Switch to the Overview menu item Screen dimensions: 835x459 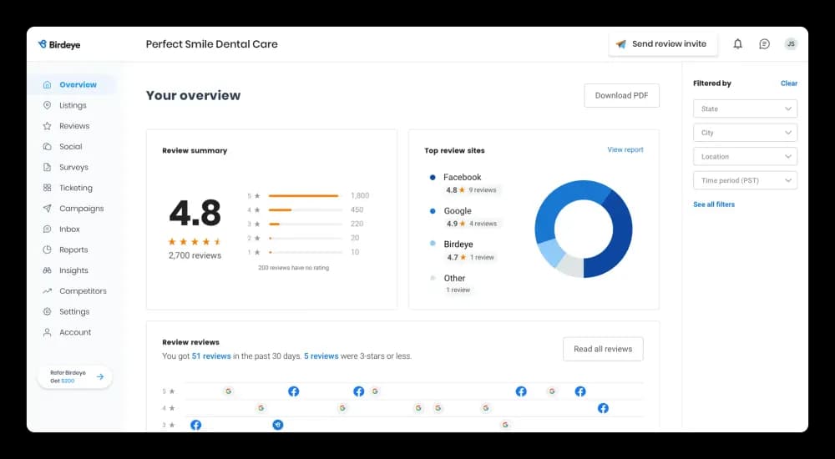click(x=78, y=84)
